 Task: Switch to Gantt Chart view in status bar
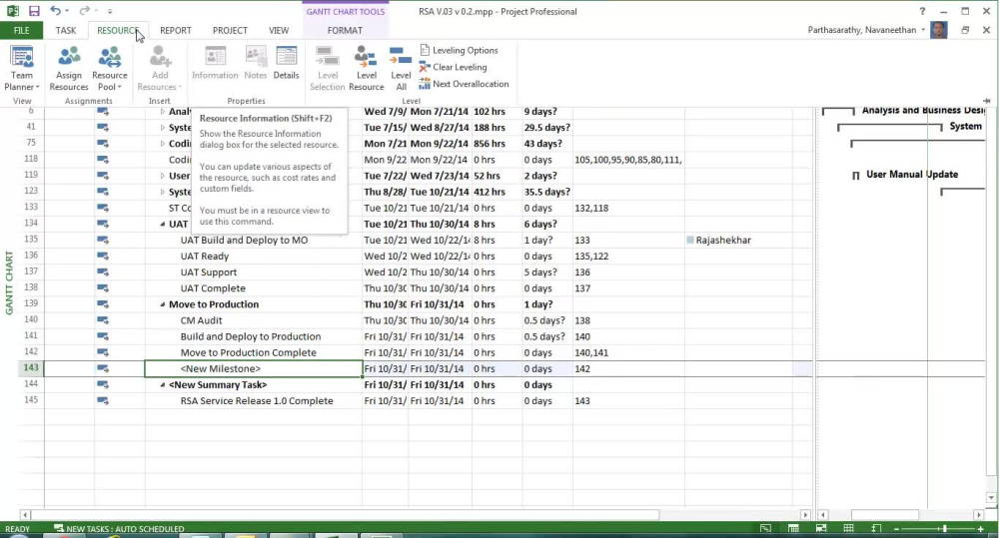point(766,528)
